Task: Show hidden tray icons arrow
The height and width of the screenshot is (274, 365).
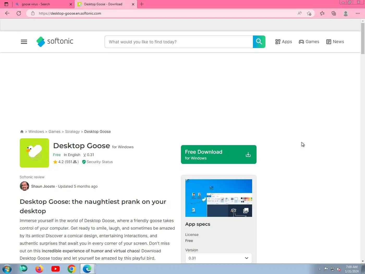Action: point(320,269)
